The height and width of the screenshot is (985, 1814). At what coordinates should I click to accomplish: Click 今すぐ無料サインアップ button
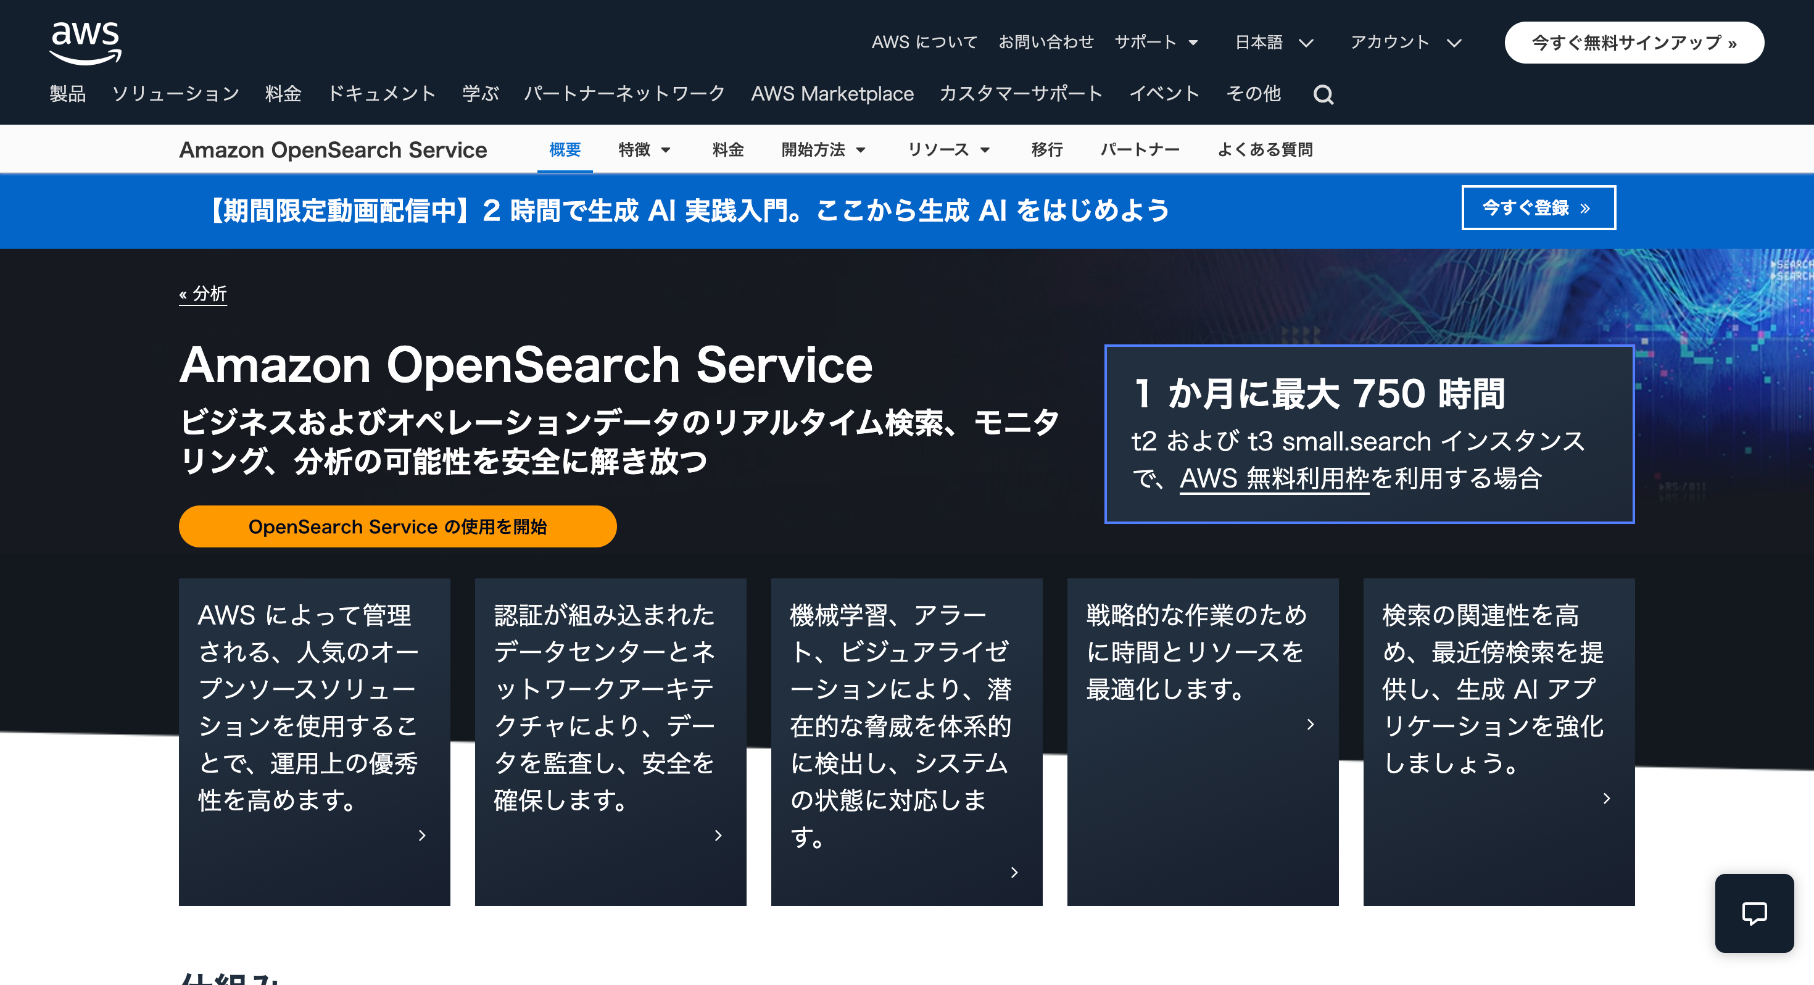(x=1634, y=42)
